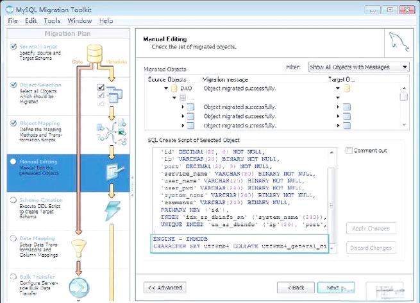Expand the first source table row
This screenshot has height=303, width=420.
183,107
